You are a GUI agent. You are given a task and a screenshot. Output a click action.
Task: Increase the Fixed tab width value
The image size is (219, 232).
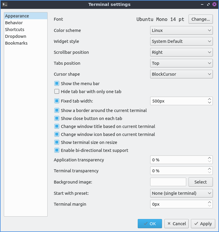[x=210, y=99]
